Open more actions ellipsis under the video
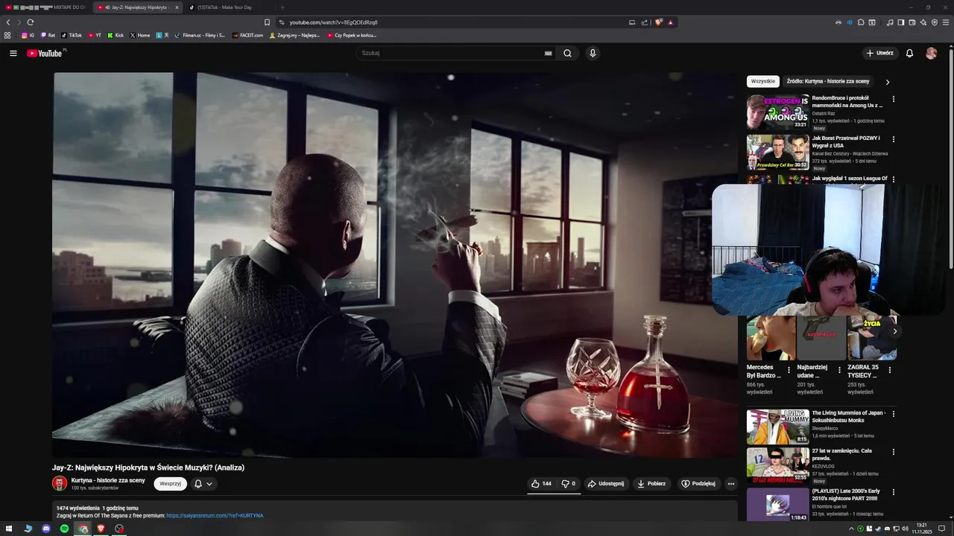 730,484
